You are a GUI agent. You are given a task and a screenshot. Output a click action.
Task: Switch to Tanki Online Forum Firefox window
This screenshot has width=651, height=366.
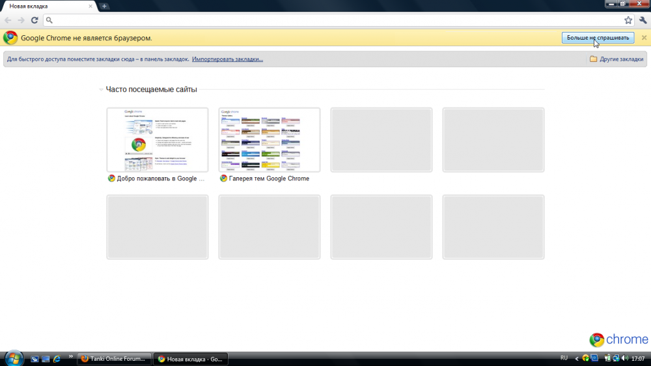click(x=114, y=359)
